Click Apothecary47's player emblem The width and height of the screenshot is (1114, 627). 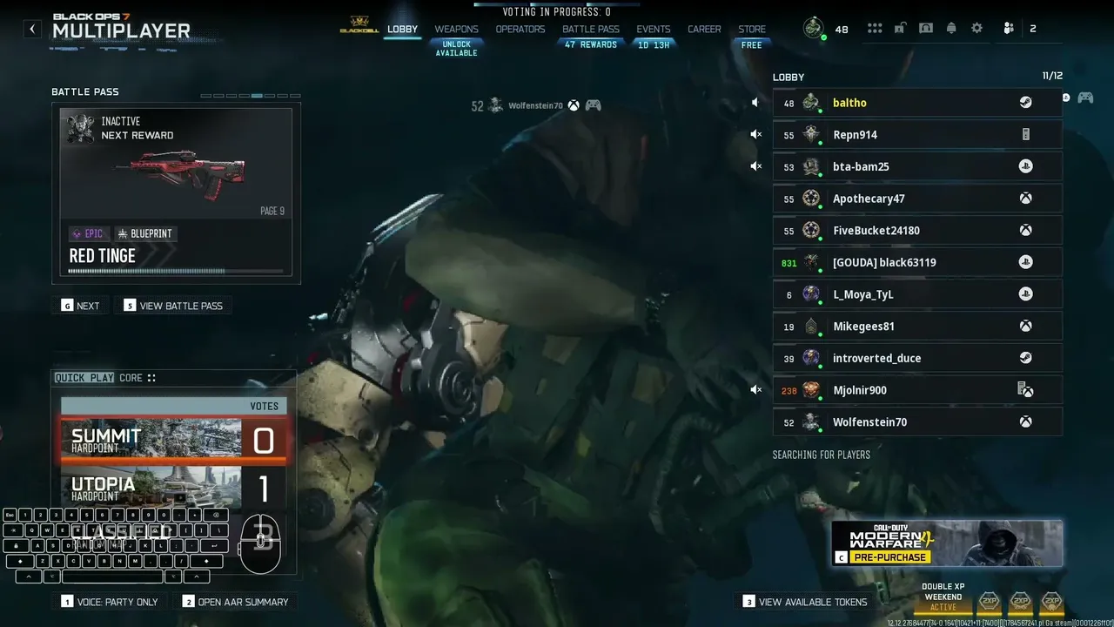pos(811,199)
